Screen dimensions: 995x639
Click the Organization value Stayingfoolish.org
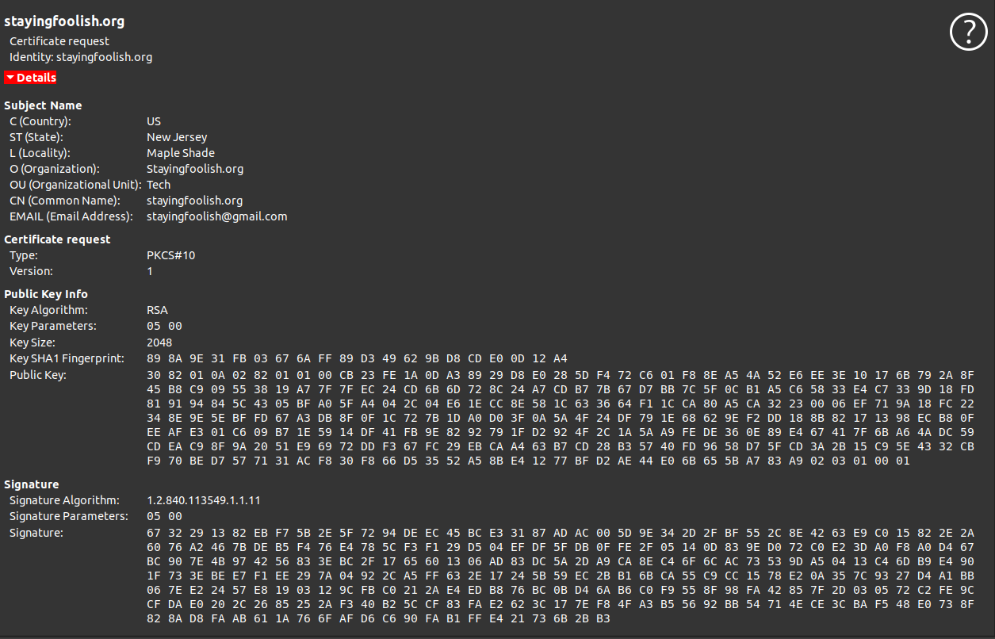click(195, 169)
